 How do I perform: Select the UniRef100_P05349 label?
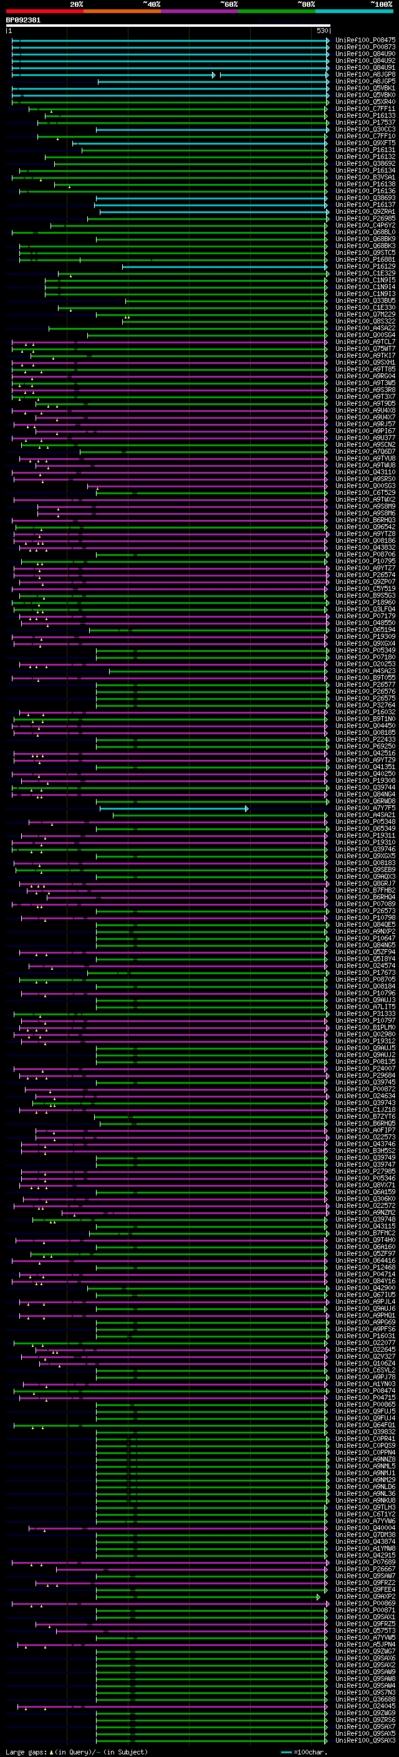coord(365,650)
